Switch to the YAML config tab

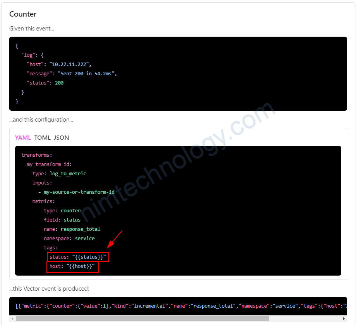(x=23, y=138)
